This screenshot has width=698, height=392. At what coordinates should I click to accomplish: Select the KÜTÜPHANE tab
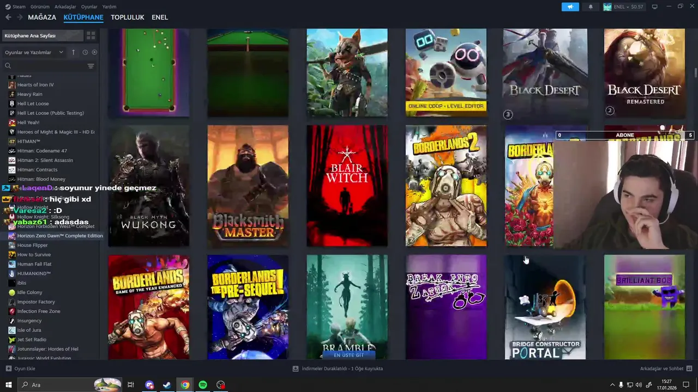[x=83, y=17]
